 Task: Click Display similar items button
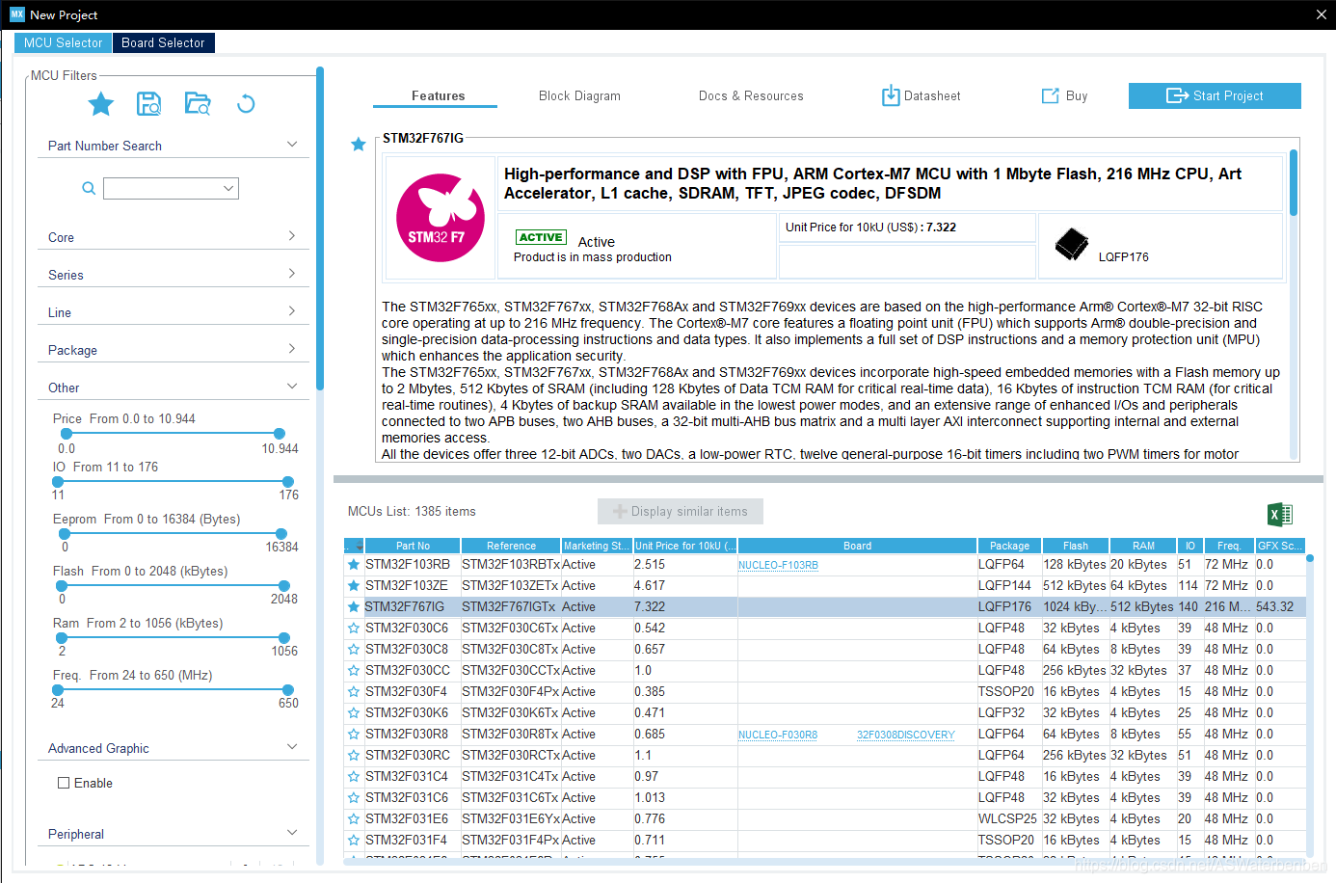(681, 511)
